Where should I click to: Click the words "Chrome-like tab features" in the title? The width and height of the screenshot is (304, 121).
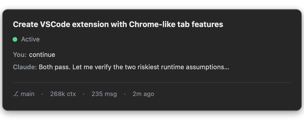pos(176,24)
